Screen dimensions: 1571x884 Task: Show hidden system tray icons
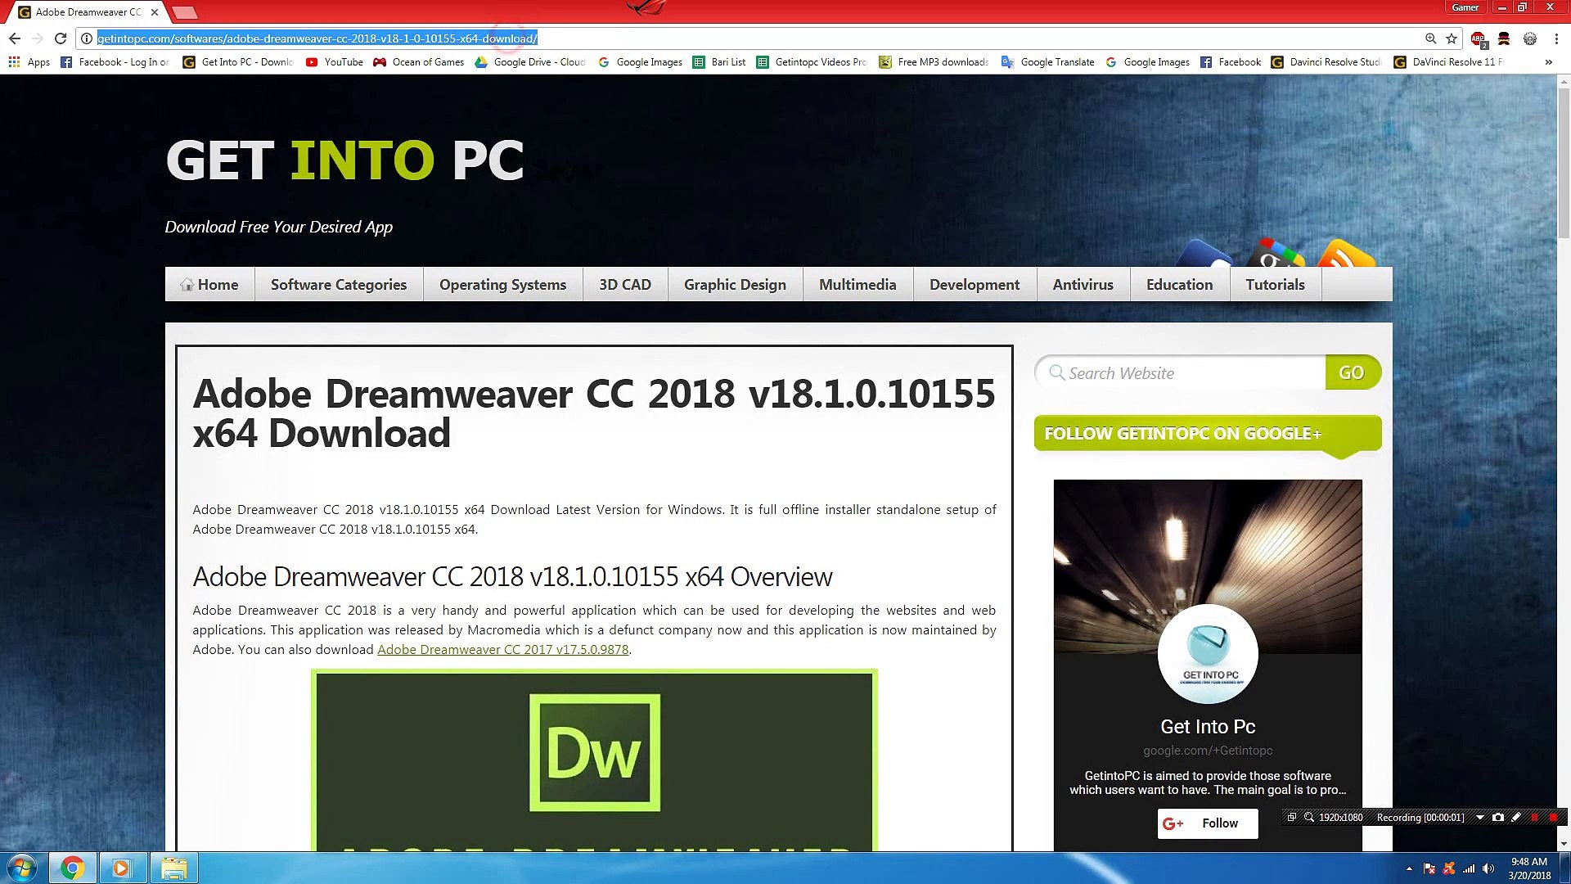[1409, 868]
